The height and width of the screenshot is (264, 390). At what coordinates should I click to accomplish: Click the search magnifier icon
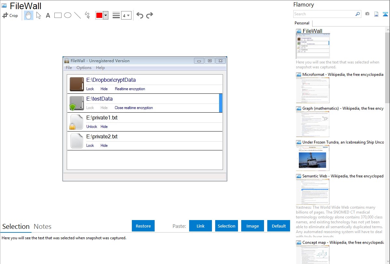click(358, 14)
